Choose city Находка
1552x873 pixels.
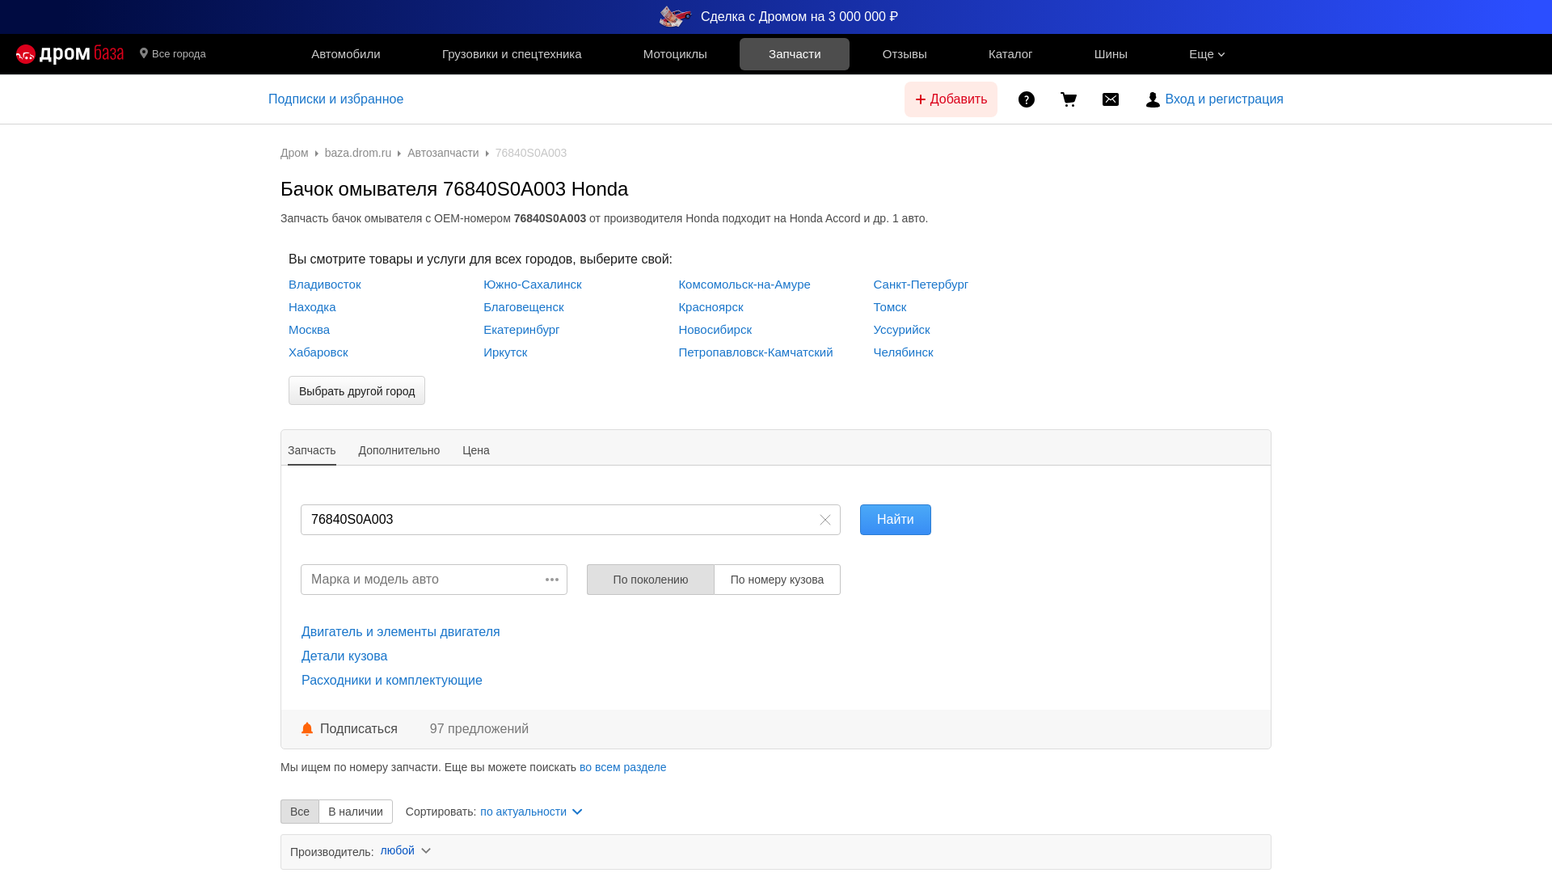pos(312,307)
